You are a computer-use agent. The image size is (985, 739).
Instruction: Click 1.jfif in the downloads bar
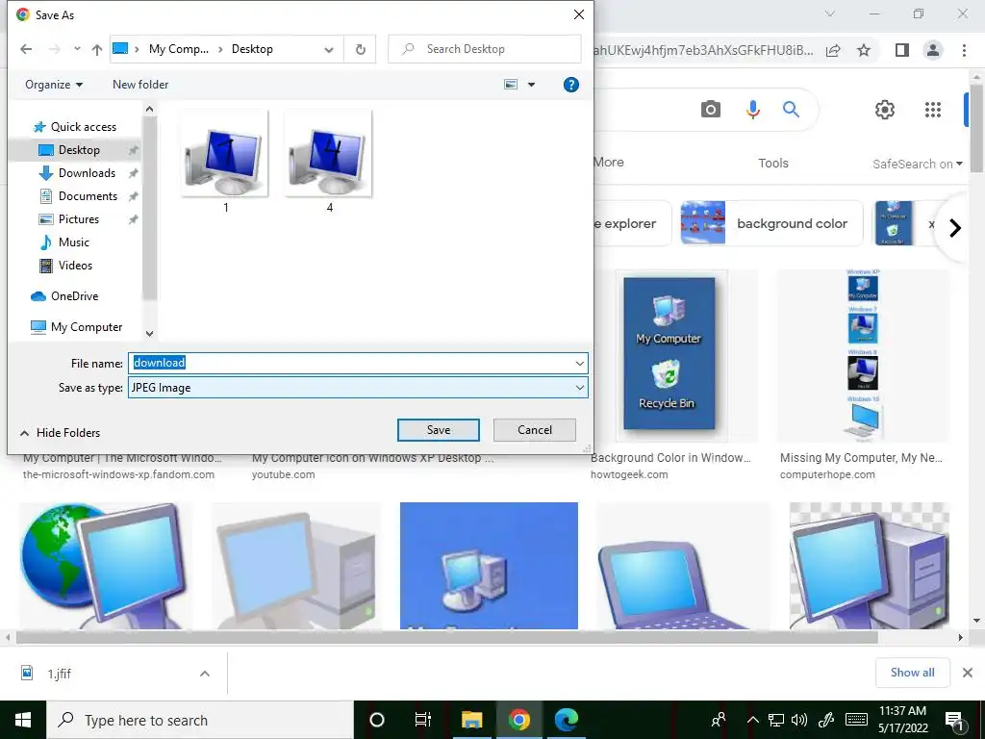(x=59, y=674)
